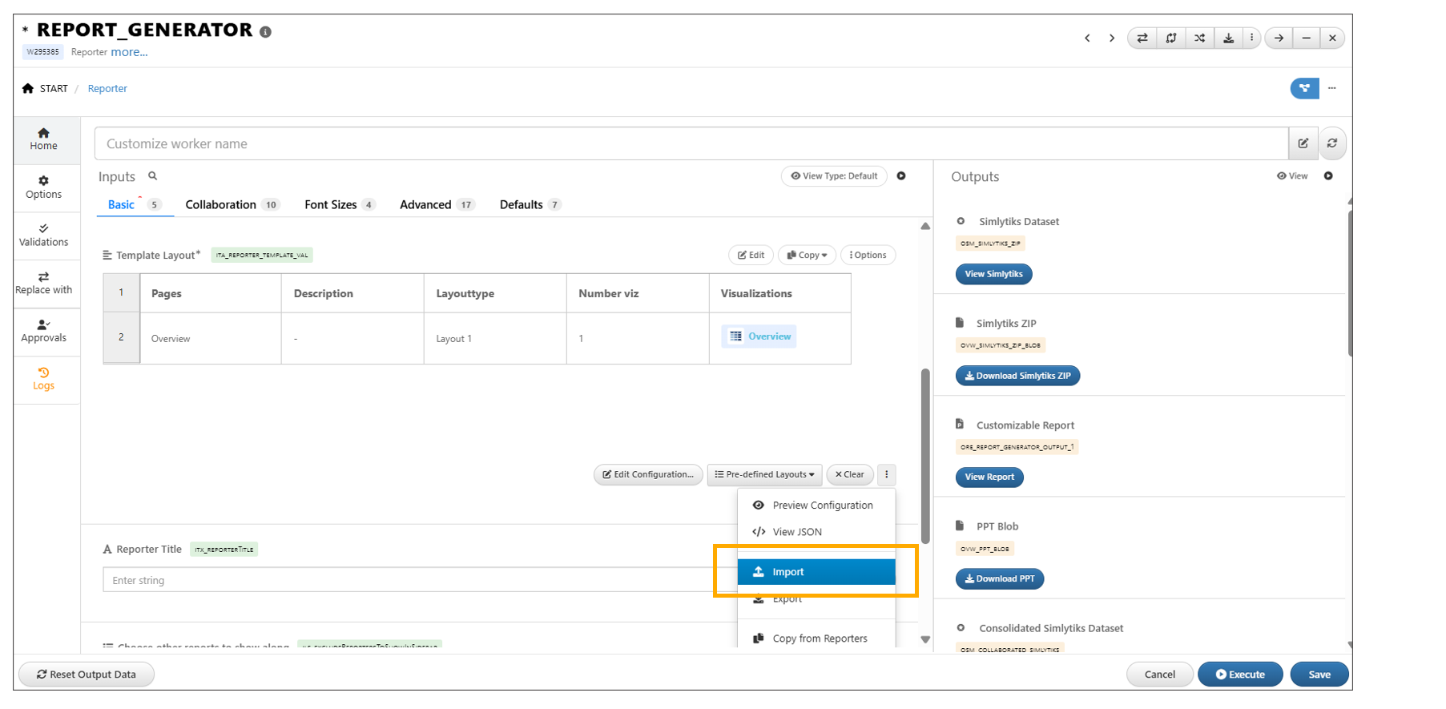Toggle the View Type: Default eye button
The width and height of the screenshot is (1446, 709).
tap(834, 176)
